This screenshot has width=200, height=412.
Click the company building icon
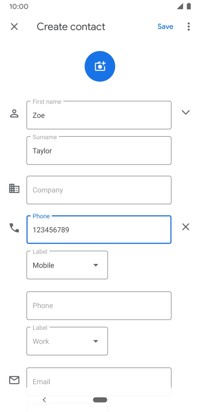tap(14, 189)
